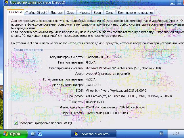Select memory value 1536MB RAM
The height and width of the screenshot is (138, 184).
click(x=95, y=102)
